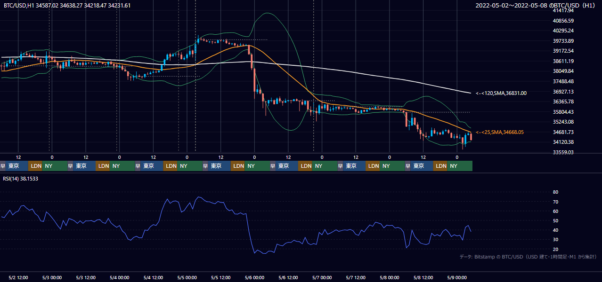This screenshot has width=602, height=282.
Task: Click the 38611.19 price axis label
Action: pos(563,61)
